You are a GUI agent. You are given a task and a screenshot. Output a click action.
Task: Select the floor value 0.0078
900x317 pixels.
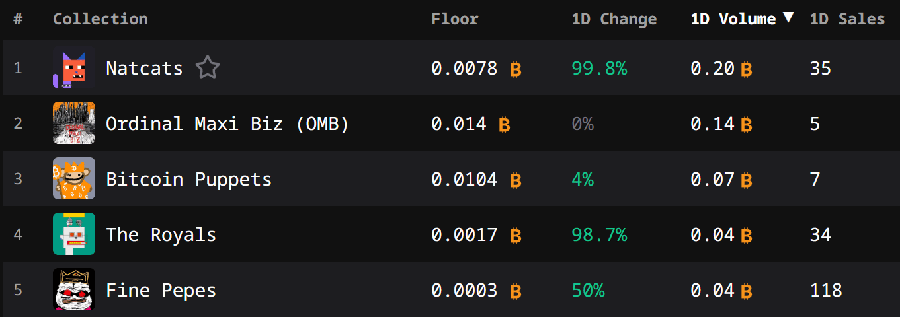464,68
